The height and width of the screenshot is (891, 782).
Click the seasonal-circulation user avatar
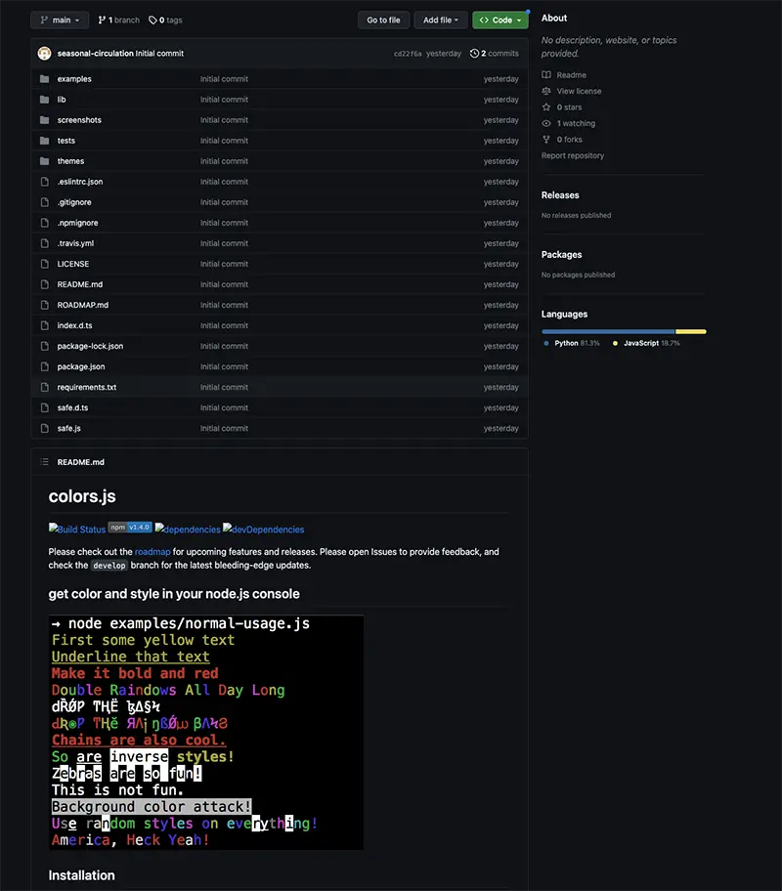click(x=44, y=54)
